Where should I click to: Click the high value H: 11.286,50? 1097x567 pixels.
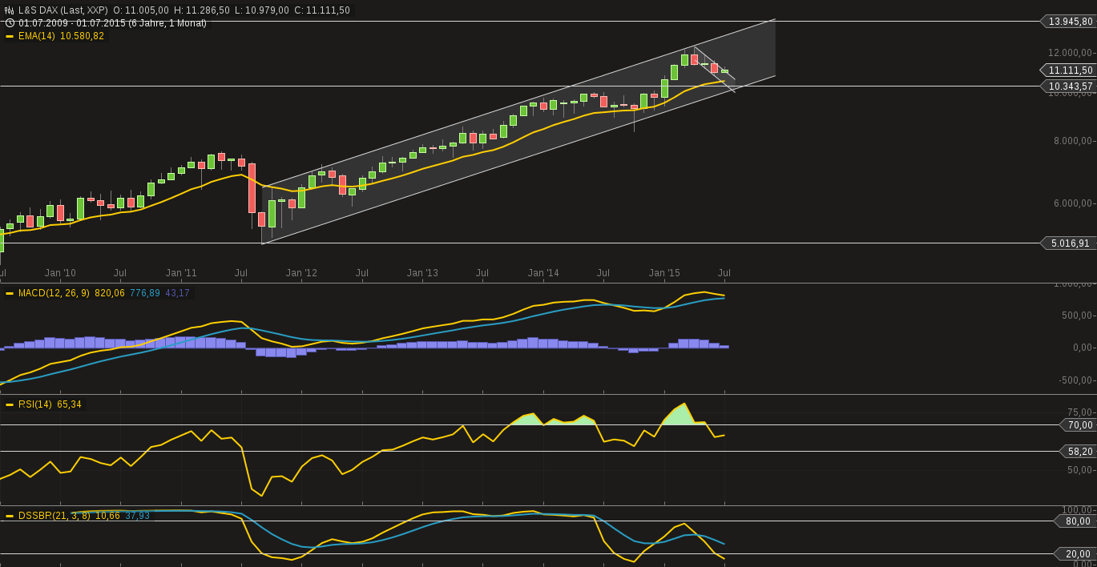[x=202, y=10]
